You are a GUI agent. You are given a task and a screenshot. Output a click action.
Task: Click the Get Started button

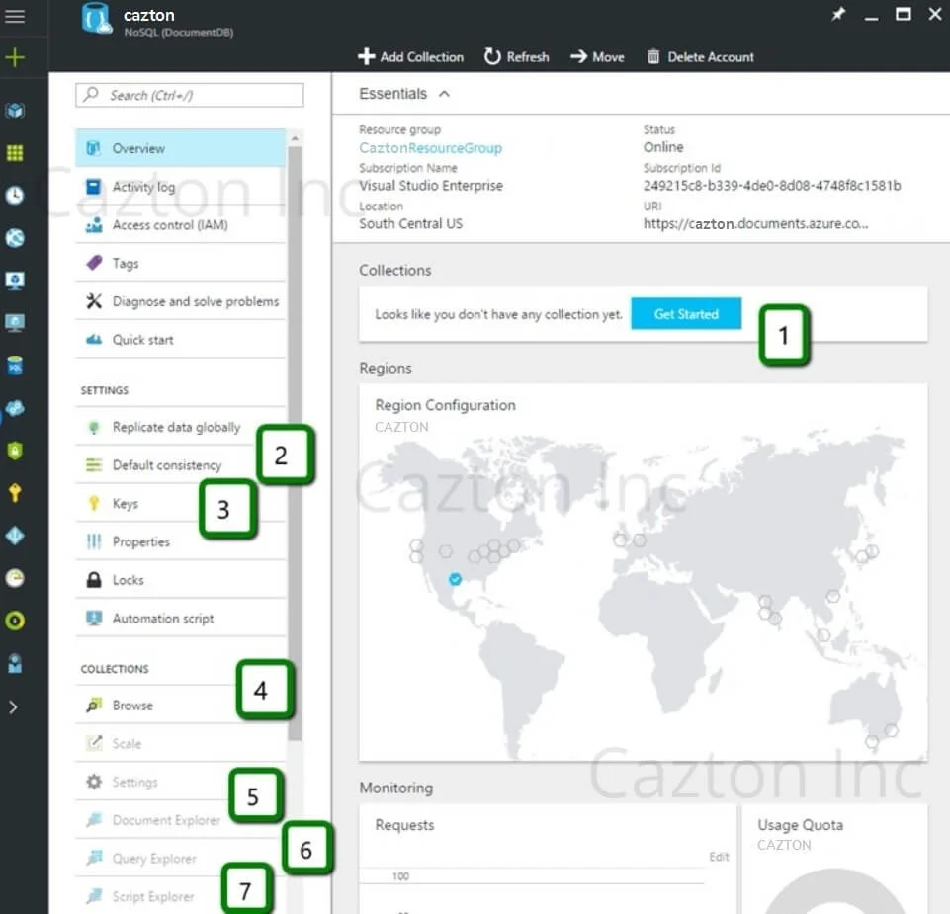(x=686, y=314)
